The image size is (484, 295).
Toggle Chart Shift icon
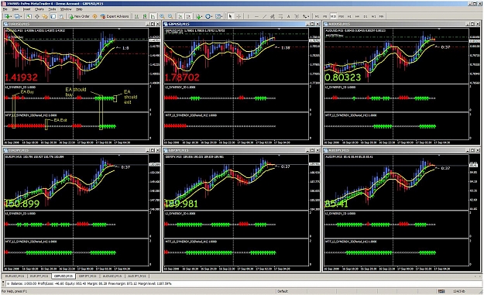point(188,16)
